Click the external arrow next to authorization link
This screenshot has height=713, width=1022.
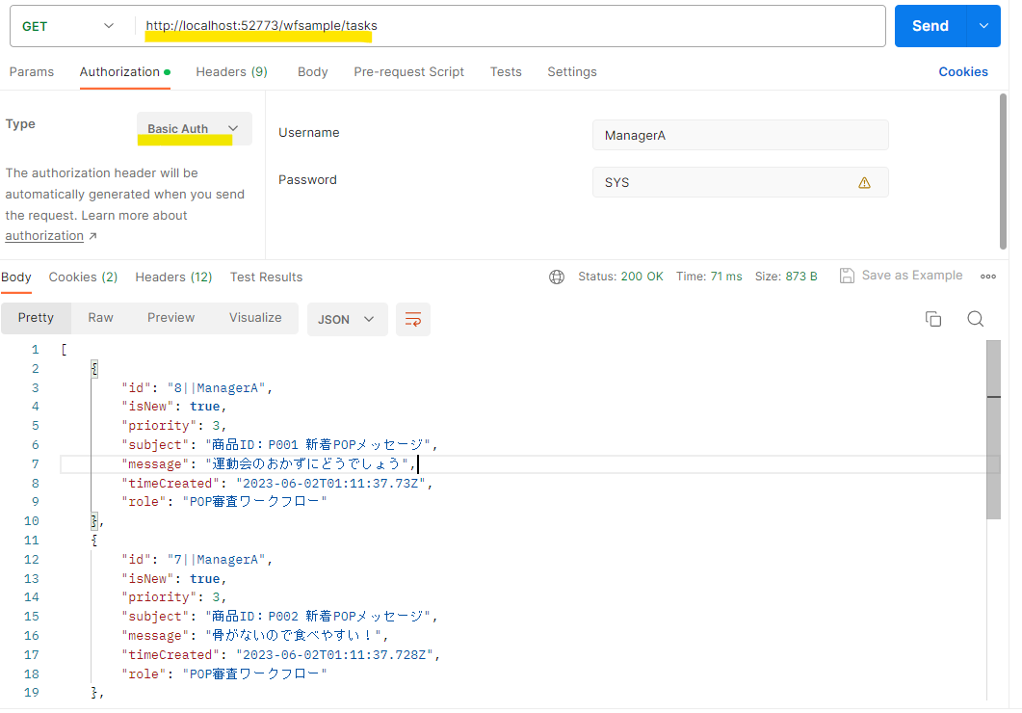(92, 236)
